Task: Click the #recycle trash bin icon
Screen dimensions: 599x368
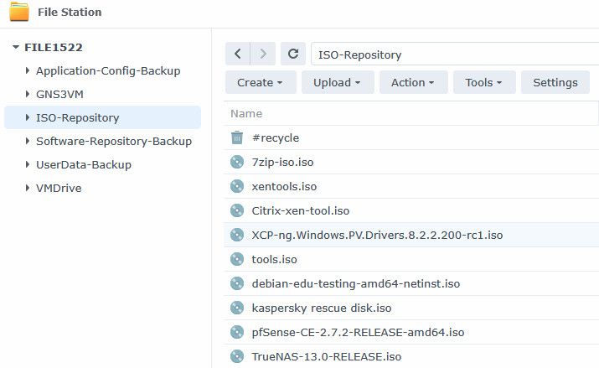Action: (x=237, y=137)
